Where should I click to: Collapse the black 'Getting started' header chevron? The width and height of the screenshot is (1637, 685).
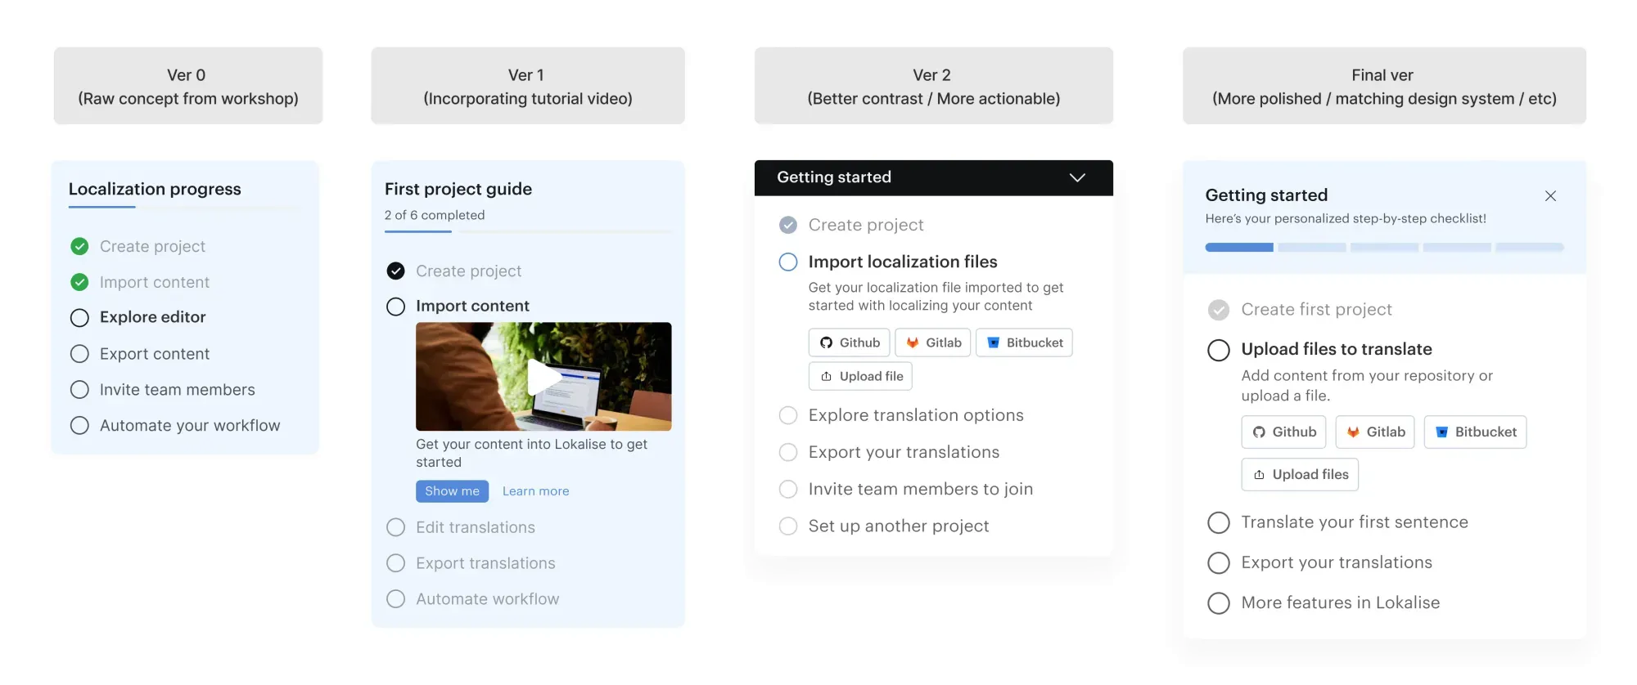pos(1077,178)
